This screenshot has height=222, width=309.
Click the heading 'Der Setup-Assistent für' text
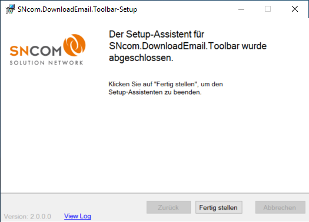[x=157, y=35]
